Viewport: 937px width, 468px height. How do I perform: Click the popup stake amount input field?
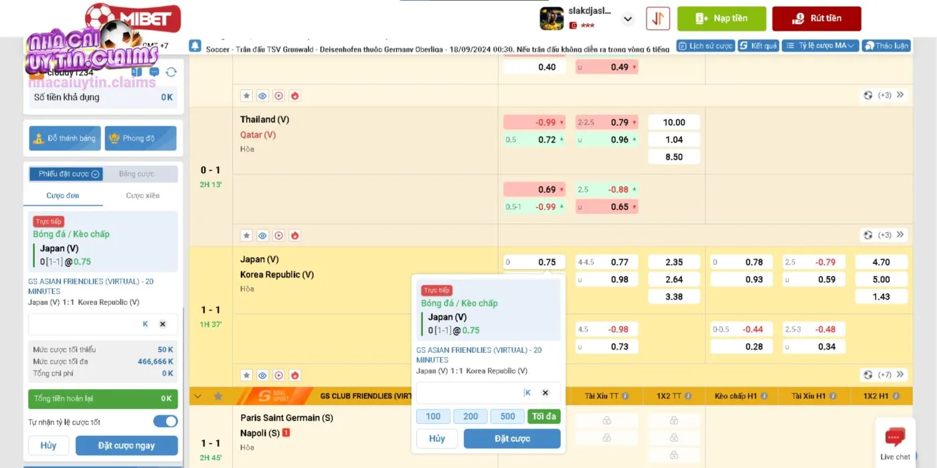[x=468, y=393]
